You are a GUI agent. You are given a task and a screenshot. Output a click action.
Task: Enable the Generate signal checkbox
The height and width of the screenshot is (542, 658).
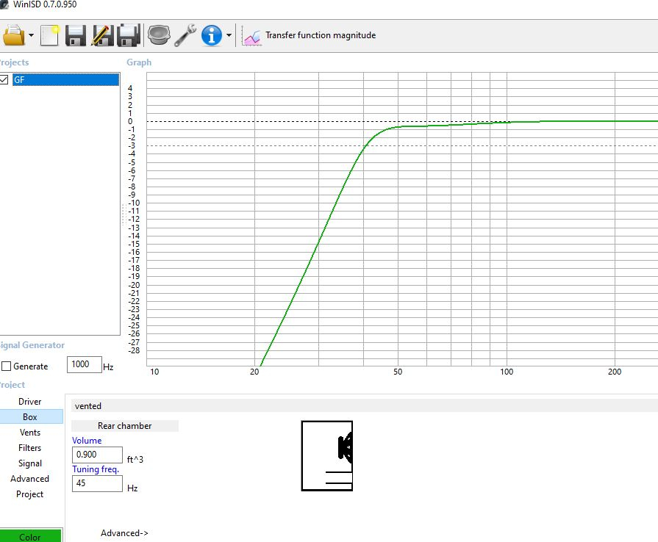coord(7,366)
